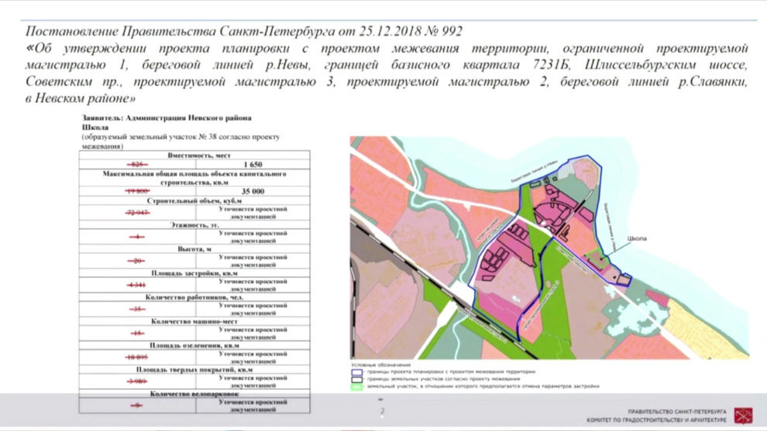Click the red Saint Petersburg coat of arms logo
The width and height of the screenshot is (767, 431).
tap(743, 416)
